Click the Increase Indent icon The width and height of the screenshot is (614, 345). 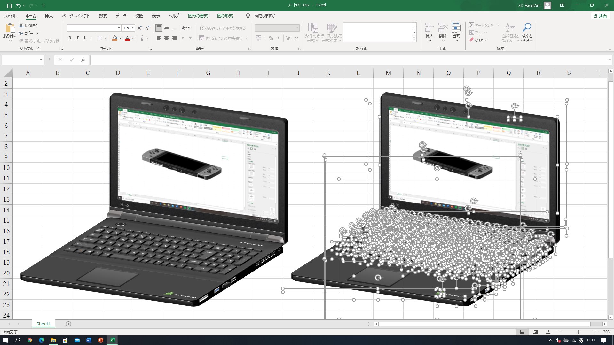192,38
